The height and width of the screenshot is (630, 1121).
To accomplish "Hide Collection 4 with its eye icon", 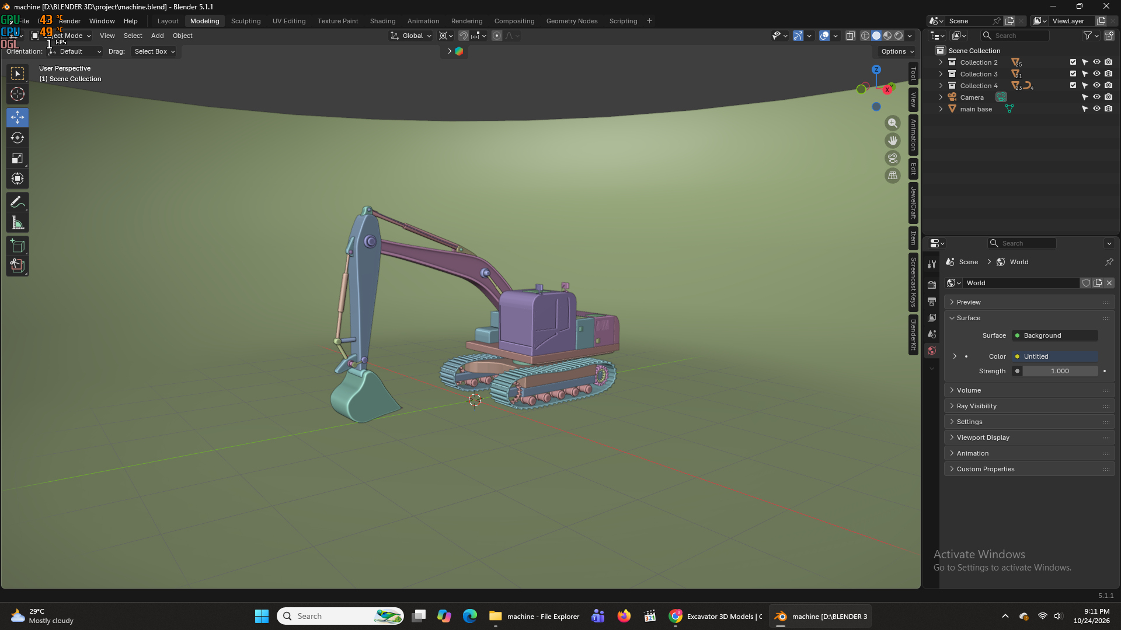I will pos(1096,85).
